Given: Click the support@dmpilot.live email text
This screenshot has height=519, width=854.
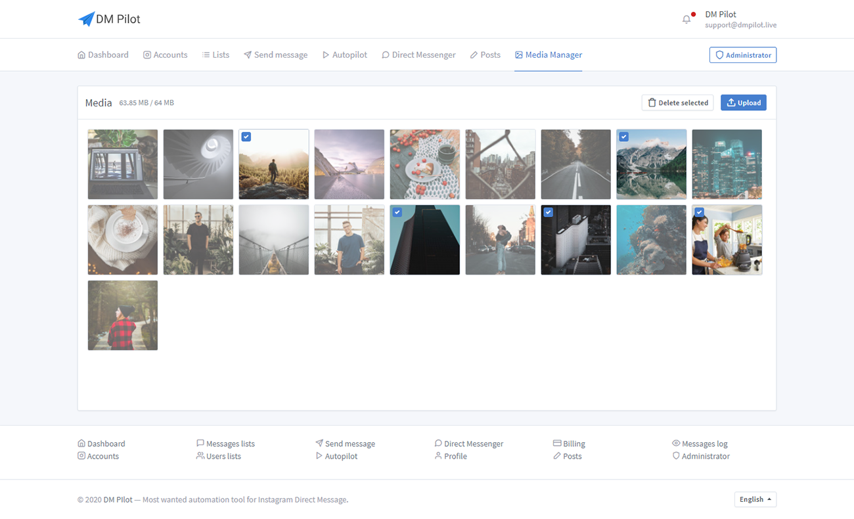Looking at the screenshot, I should pyautogui.click(x=741, y=25).
